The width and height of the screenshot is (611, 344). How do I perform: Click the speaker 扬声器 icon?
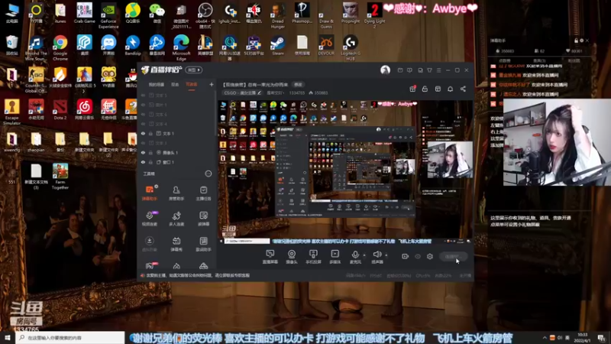[377, 255]
